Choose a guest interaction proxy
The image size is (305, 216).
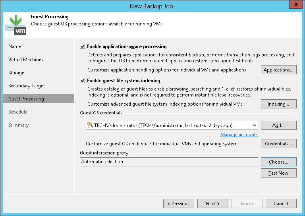point(278,162)
